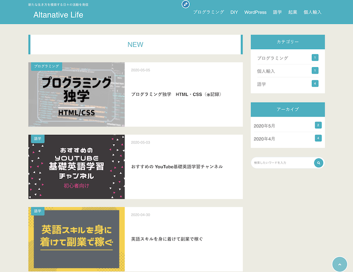Click the 英語スキルを身に着けて副業で稼ぐ post title
The height and width of the screenshot is (272, 353).
coord(167,239)
